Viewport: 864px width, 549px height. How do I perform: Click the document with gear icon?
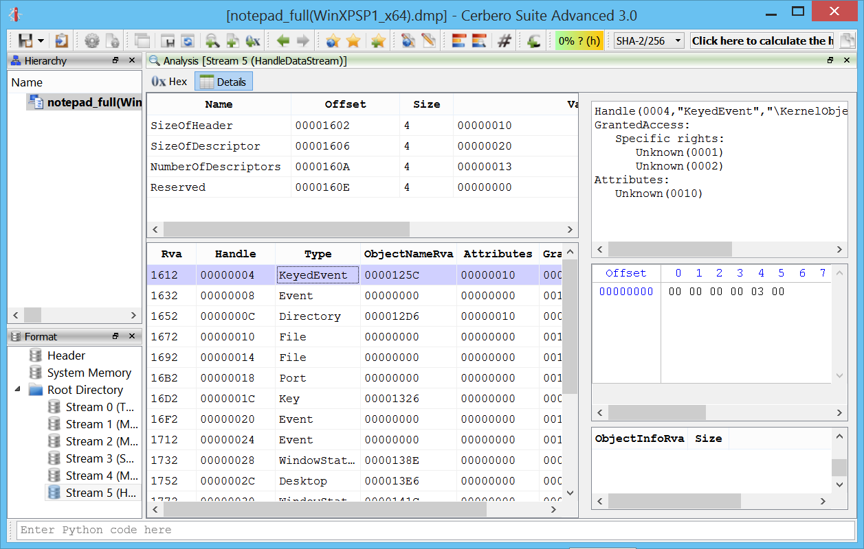[x=113, y=40]
